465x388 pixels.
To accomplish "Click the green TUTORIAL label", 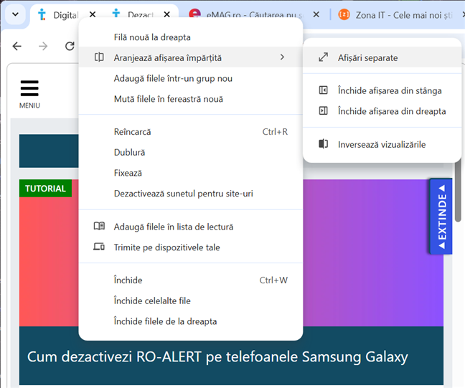I will coord(45,188).
